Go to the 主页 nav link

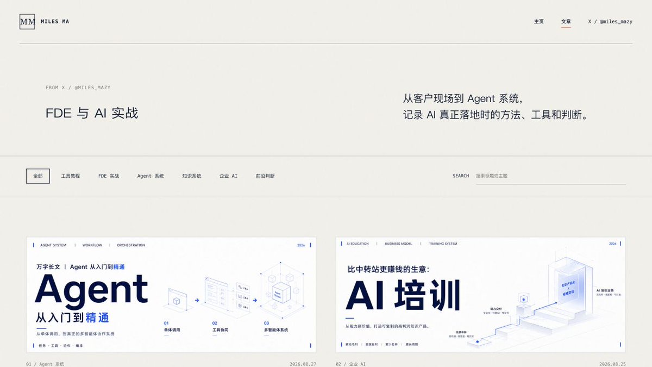coord(539,22)
